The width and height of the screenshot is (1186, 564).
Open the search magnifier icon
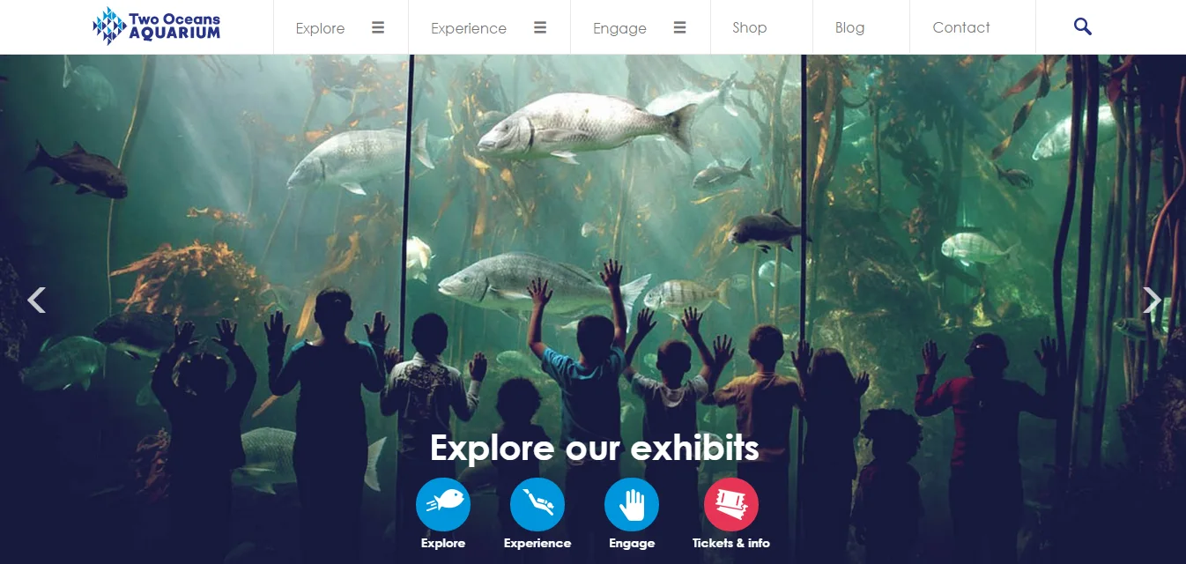(x=1083, y=27)
